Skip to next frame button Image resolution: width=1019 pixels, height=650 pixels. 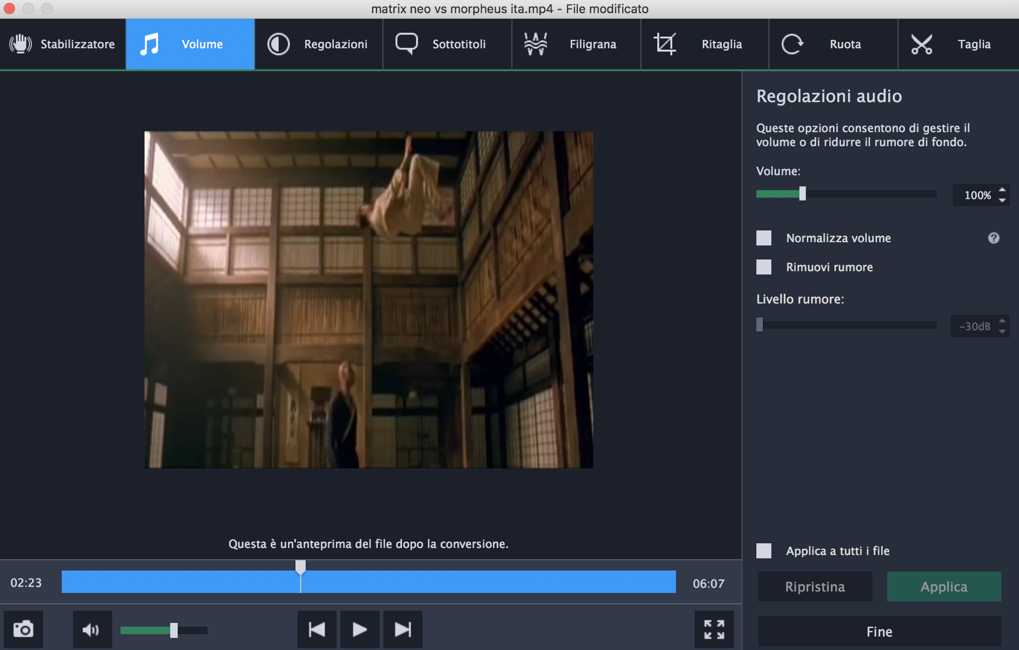tap(403, 630)
